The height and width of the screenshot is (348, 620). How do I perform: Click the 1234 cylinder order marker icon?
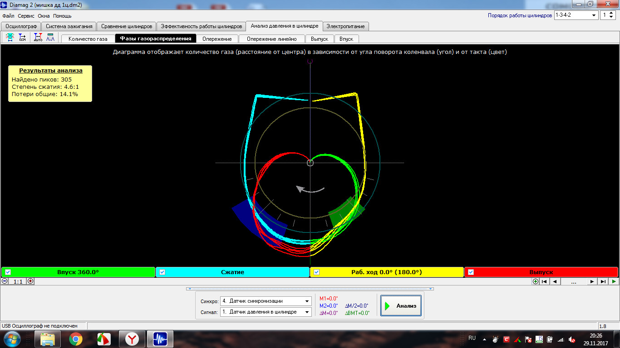(23, 38)
